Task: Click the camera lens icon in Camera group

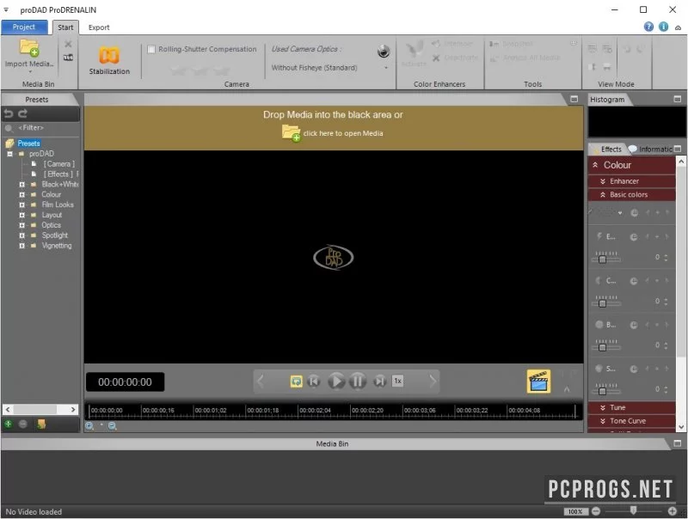Action: tap(384, 52)
